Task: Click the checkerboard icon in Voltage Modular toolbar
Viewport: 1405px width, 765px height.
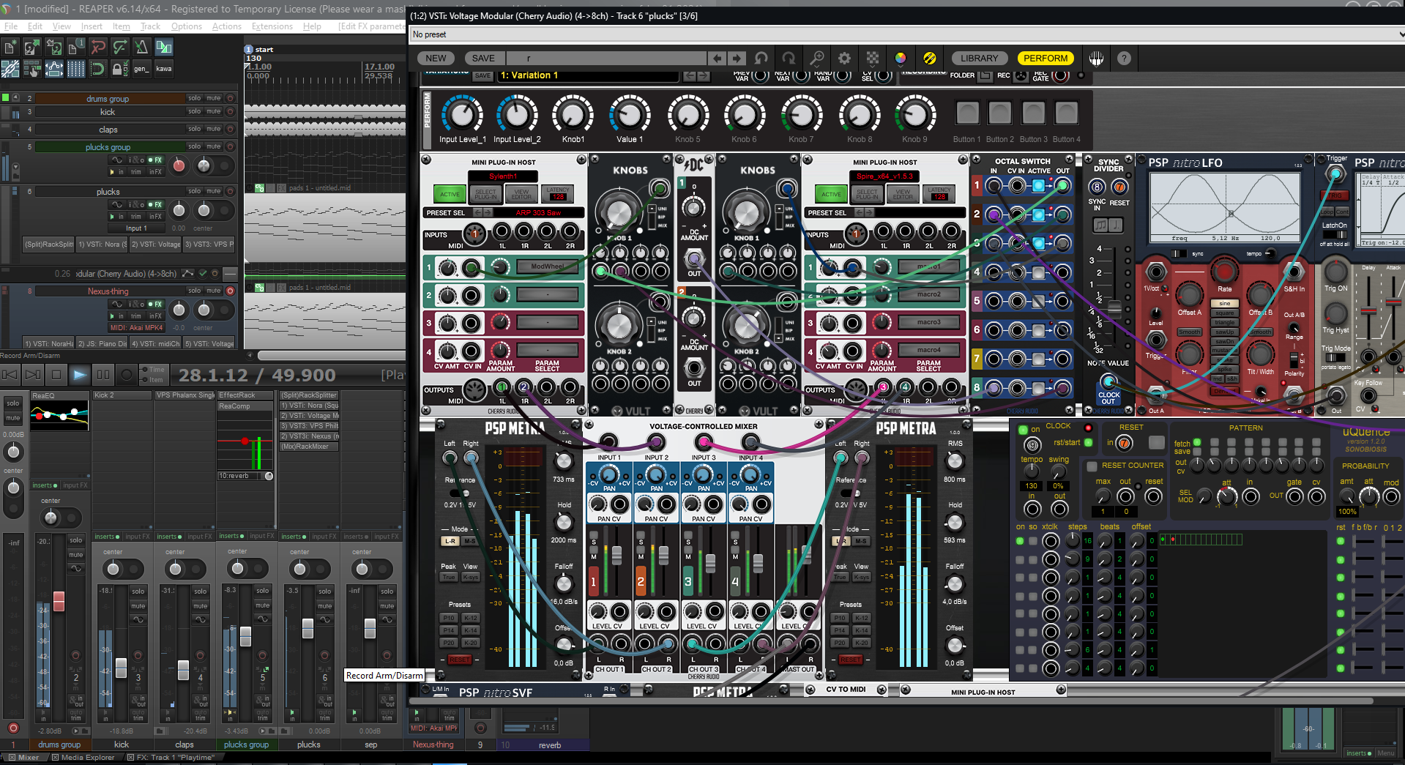Action: coord(873,59)
